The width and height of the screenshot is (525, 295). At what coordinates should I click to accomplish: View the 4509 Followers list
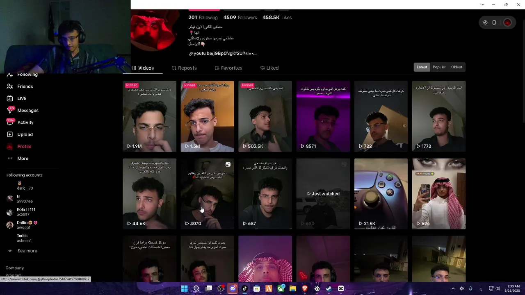pyautogui.click(x=240, y=18)
